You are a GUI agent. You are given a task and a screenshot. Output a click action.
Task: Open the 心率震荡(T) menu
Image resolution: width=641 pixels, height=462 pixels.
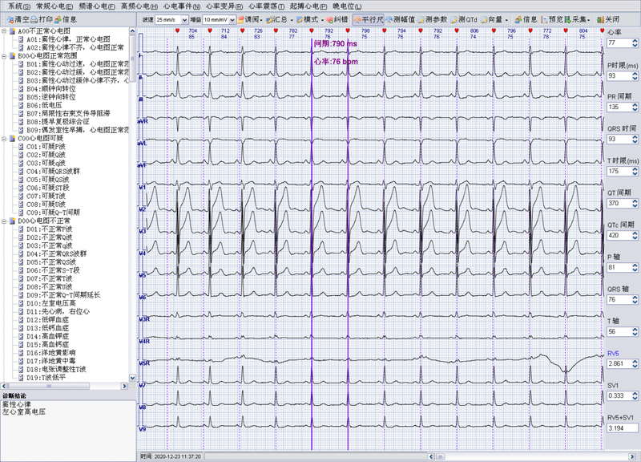coord(267,6)
